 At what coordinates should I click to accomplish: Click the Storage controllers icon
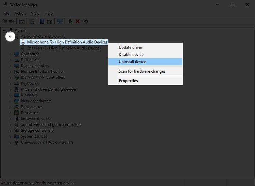[17, 130]
